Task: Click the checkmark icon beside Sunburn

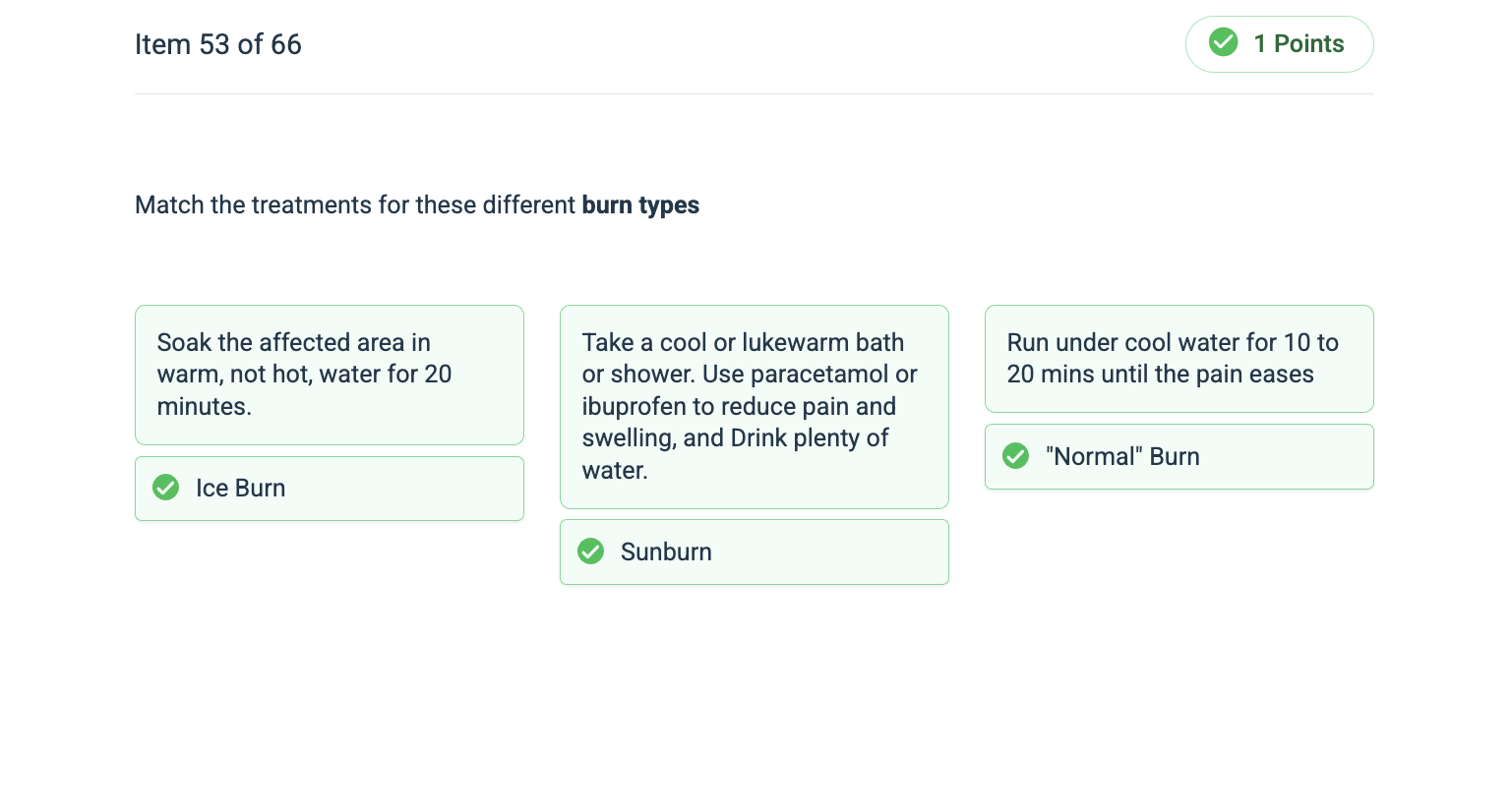Action: pos(591,551)
